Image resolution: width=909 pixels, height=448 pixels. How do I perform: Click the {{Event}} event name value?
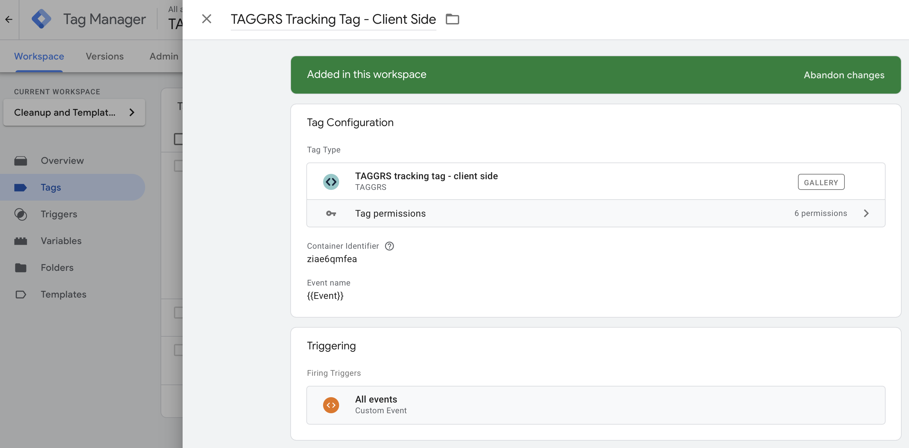point(325,296)
